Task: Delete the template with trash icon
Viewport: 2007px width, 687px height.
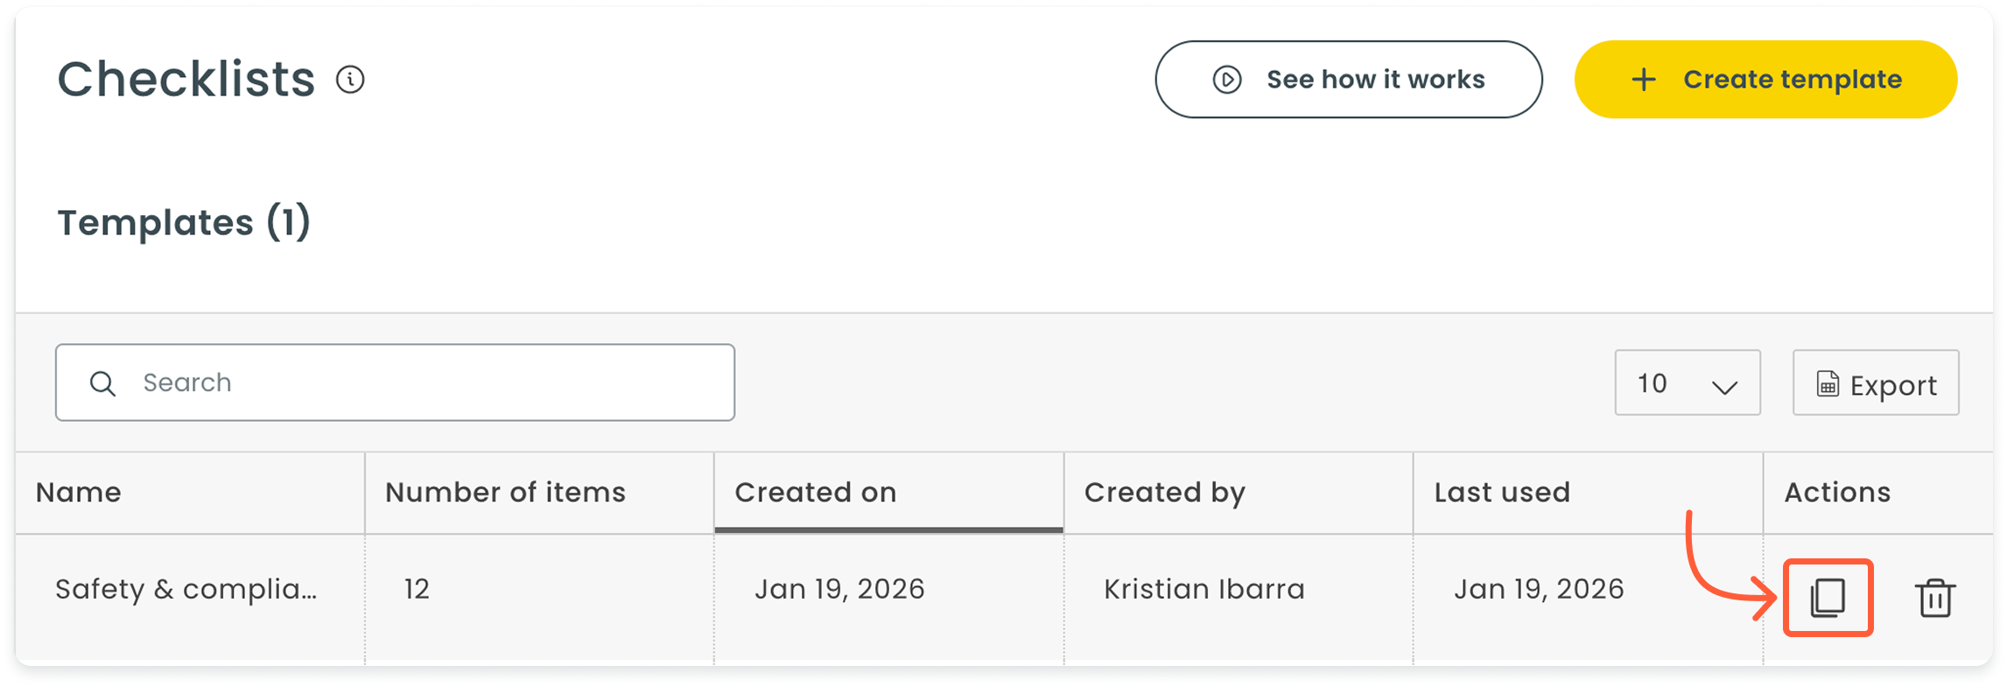Action: pos(1934,599)
